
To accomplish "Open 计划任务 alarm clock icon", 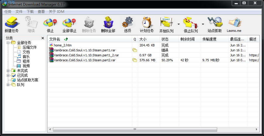I will 147,22.
